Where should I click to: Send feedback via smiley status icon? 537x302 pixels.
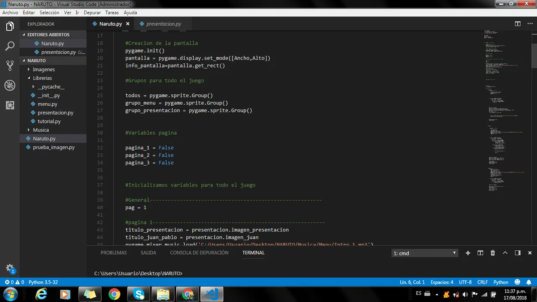pos(517,282)
